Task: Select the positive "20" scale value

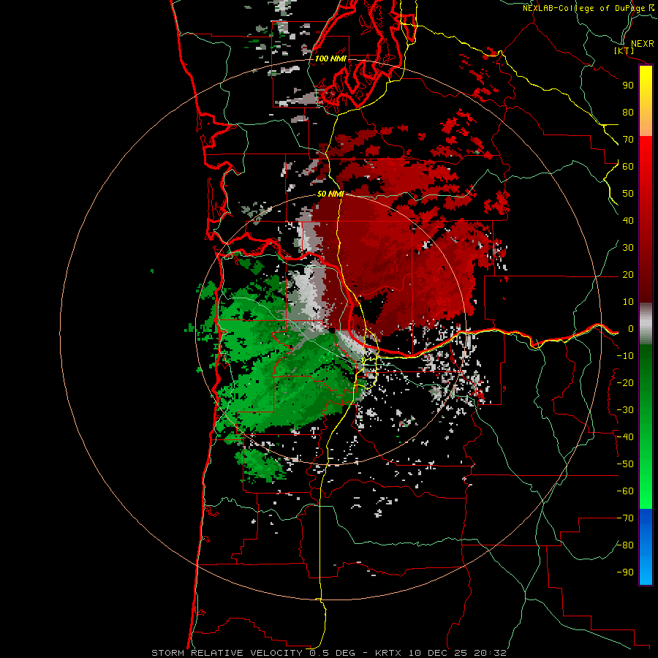Action: coord(628,275)
